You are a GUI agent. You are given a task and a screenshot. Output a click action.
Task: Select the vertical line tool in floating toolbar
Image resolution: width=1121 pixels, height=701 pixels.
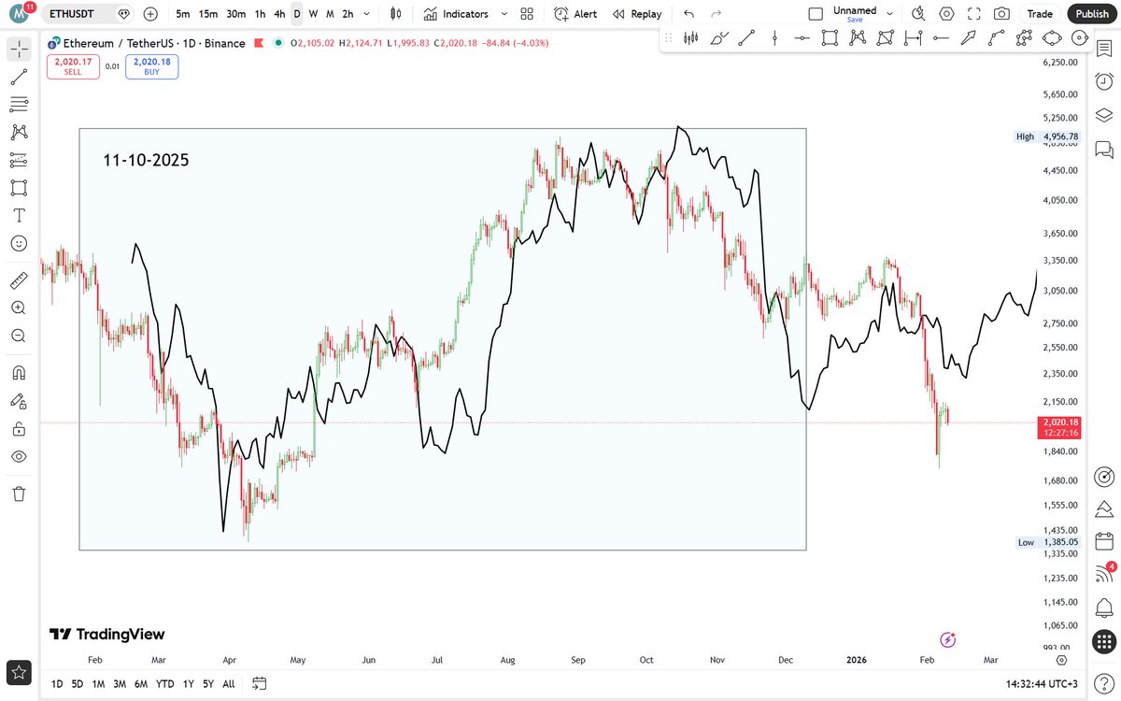coord(774,38)
